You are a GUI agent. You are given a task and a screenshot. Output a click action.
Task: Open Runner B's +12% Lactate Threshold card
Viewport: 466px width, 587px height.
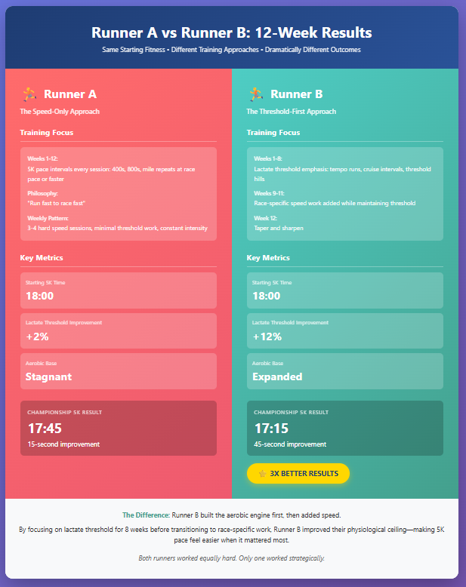[344, 330]
